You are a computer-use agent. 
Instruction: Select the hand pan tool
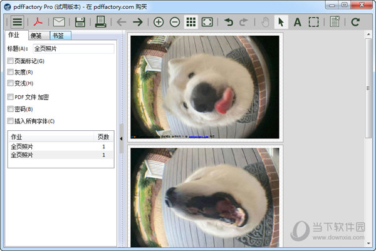(265, 22)
